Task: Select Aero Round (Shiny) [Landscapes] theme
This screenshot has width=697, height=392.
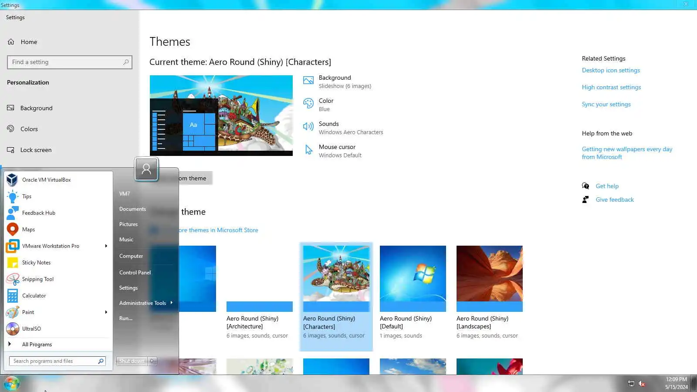Action: [490, 293]
